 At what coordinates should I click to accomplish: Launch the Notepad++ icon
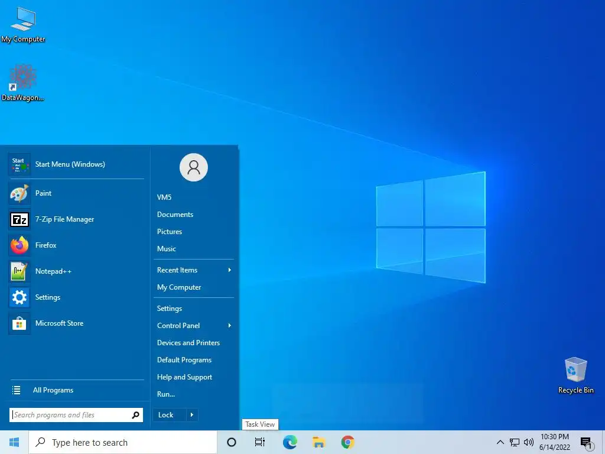click(x=19, y=271)
